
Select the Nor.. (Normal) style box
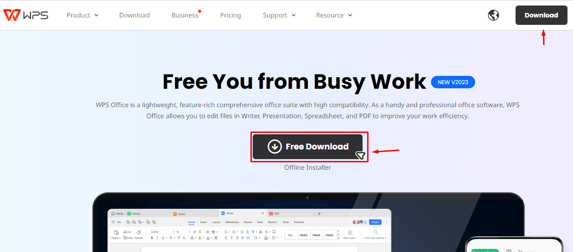(x=291, y=235)
